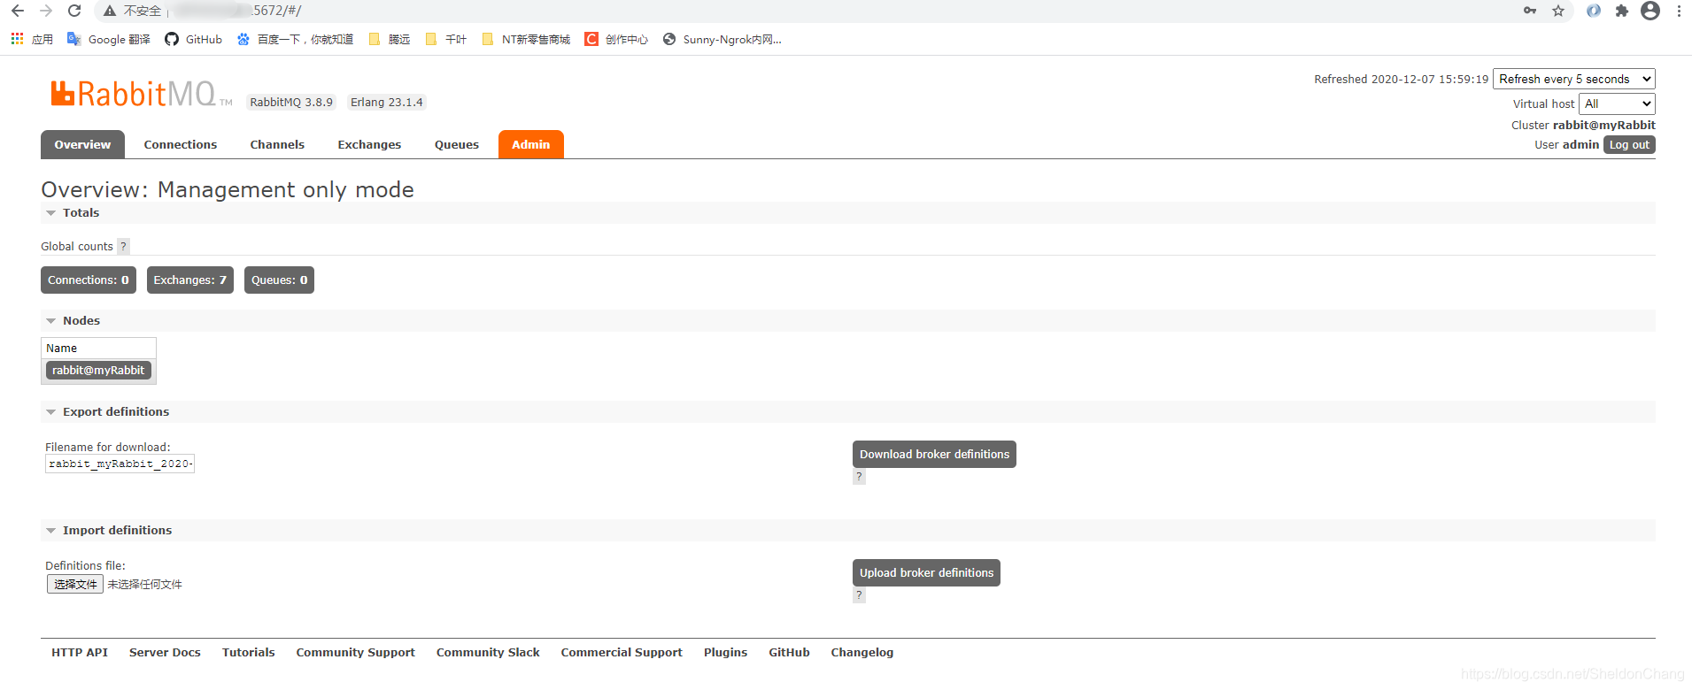Open the 腾远 bookmark folder

click(x=390, y=39)
